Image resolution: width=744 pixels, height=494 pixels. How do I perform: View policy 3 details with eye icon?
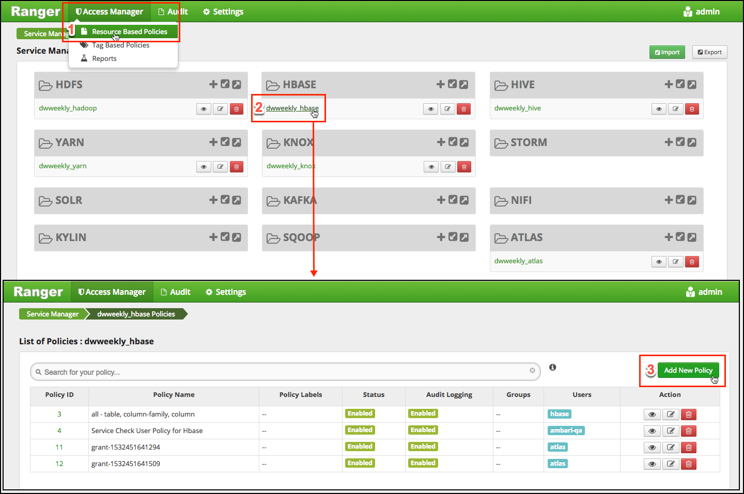click(652, 415)
